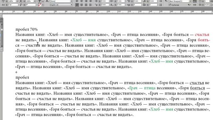Step the Last Line Indent value stepper
Viewport: 213px width, 120px height.
(115, 5)
